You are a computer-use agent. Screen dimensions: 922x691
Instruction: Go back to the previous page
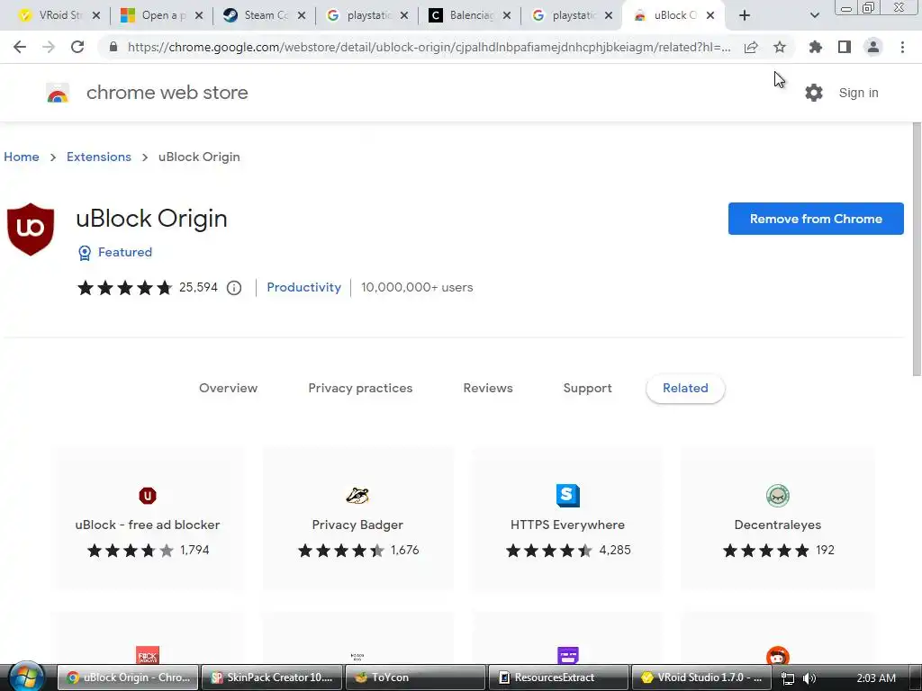20,47
